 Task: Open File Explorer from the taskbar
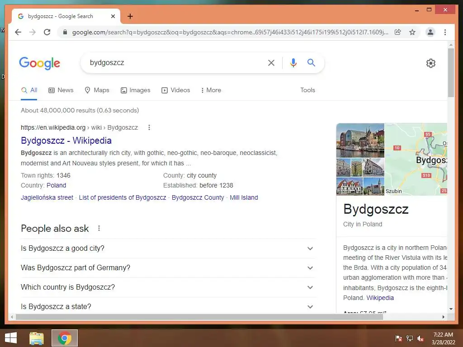(37, 338)
